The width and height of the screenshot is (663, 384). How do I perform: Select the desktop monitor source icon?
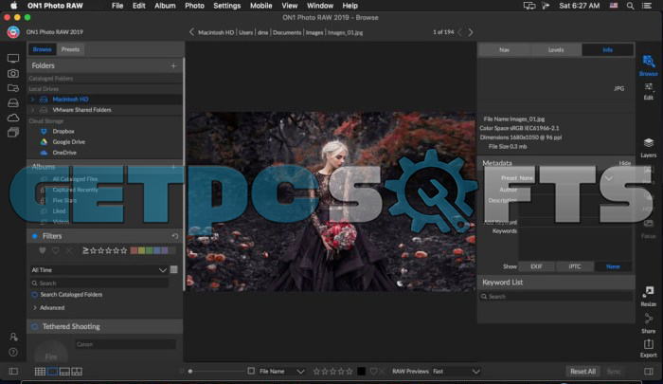[13, 59]
